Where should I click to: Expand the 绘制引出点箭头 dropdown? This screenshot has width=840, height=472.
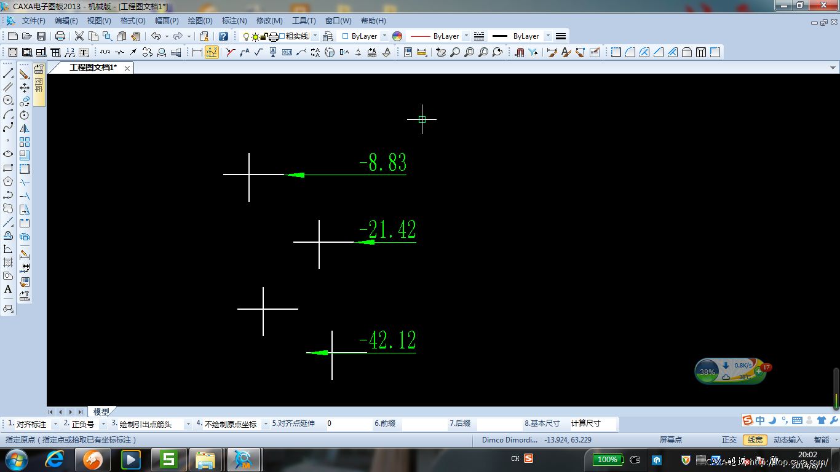[188, 424]
